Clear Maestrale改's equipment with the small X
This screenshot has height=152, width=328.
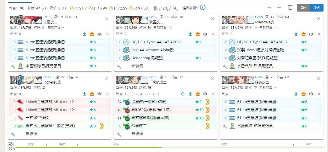319,34
